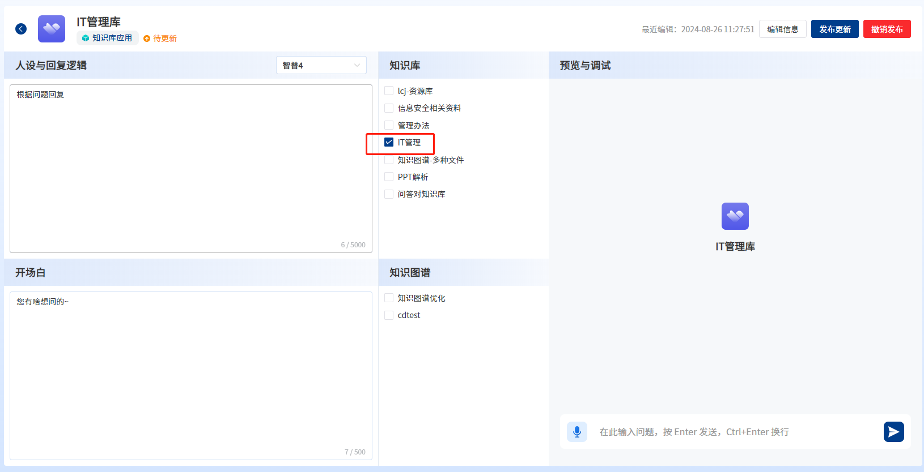
Task: Click the IT管理库 app logo in header
Action: (x=52, y=29)
